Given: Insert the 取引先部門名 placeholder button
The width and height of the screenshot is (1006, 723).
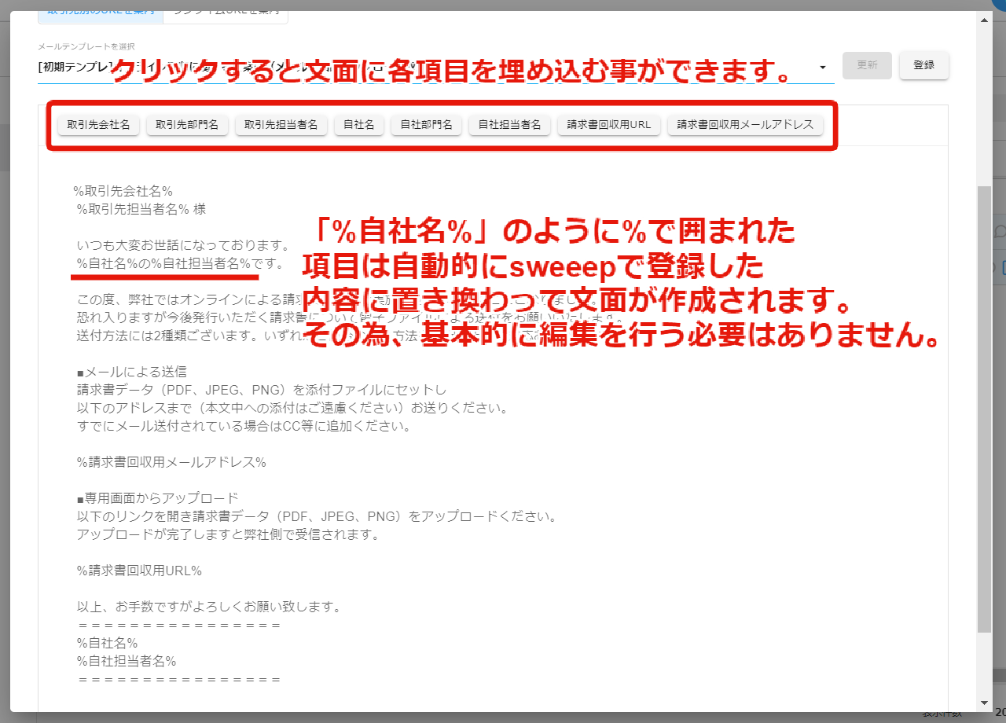Looking at the screenshot, I should [187, 125].
